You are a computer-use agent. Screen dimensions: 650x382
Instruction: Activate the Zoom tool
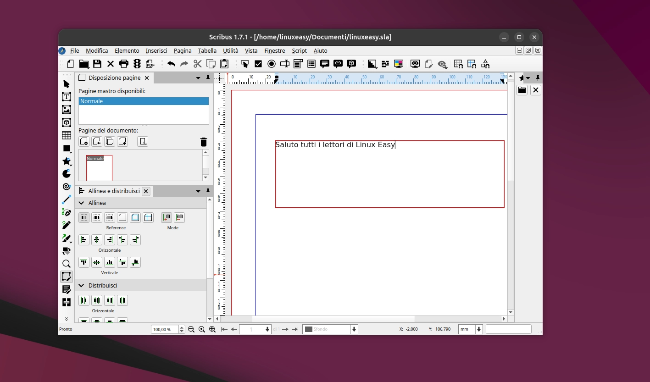click(66, 264)
